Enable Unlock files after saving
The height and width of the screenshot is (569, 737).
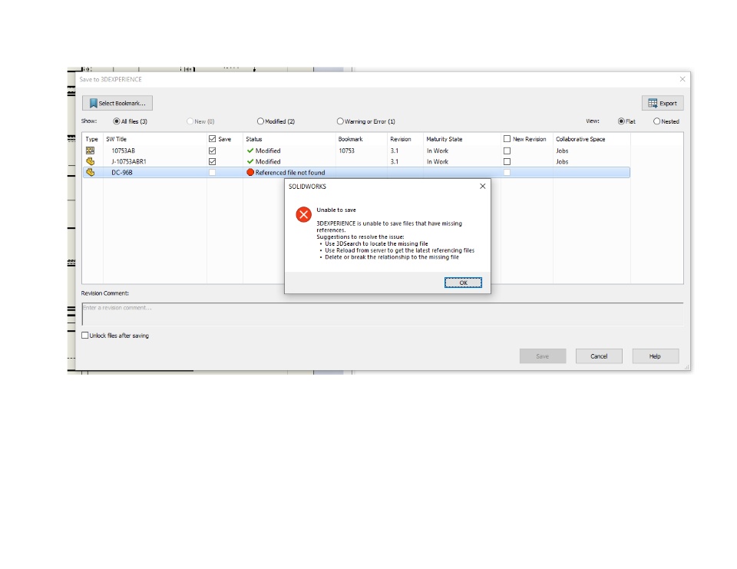(x=85, y=336)
